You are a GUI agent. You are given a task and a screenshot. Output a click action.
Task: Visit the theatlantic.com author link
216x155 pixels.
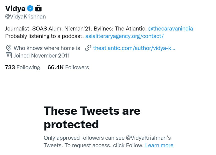134,48
